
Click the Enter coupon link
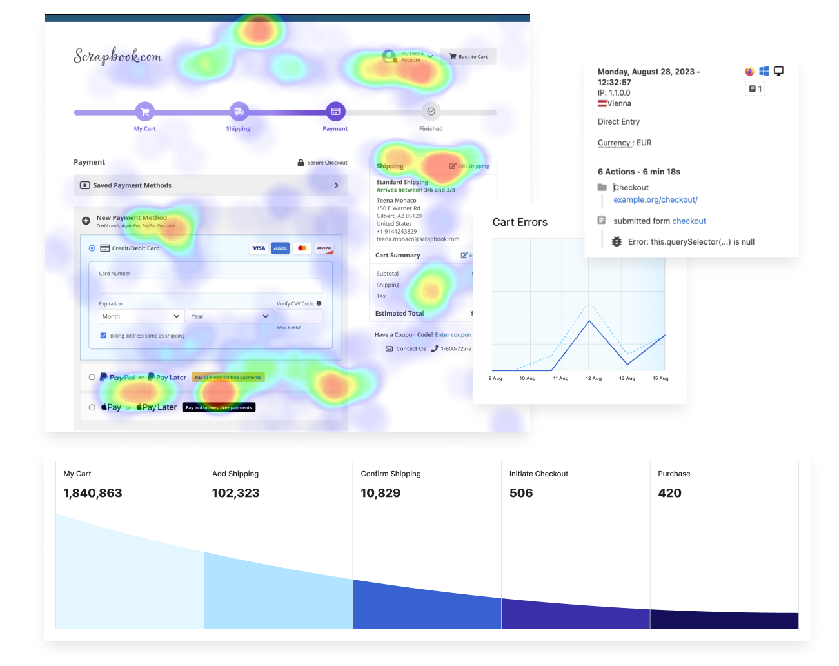click(x=453, y=335)
